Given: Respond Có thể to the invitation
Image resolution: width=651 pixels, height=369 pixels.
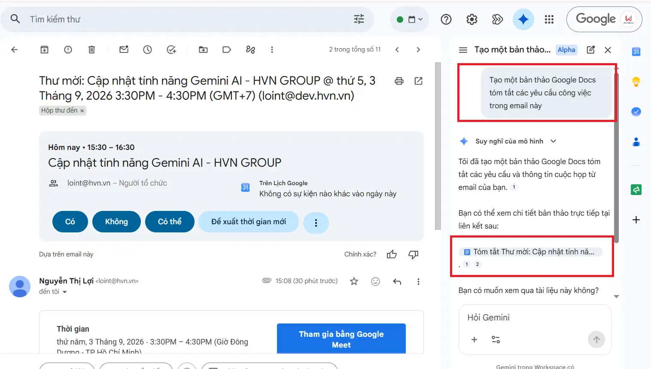Looking at the screenshot, I should (x=170, y=222).
